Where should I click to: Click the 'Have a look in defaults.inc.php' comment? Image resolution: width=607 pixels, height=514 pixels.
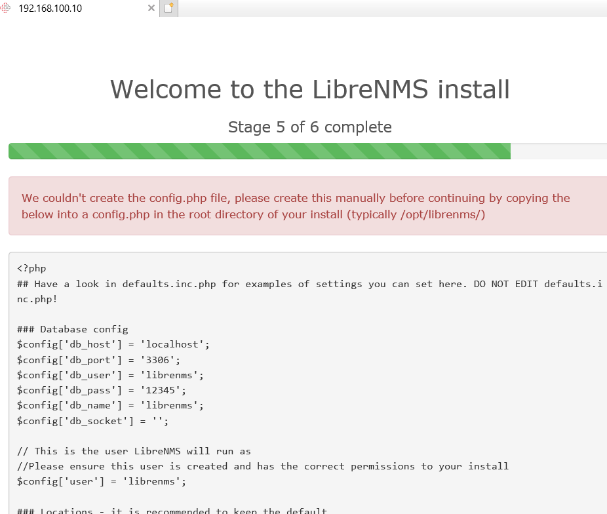coord(309,292)
